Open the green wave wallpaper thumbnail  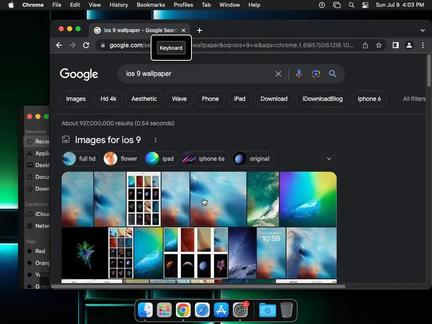[263, 199]
